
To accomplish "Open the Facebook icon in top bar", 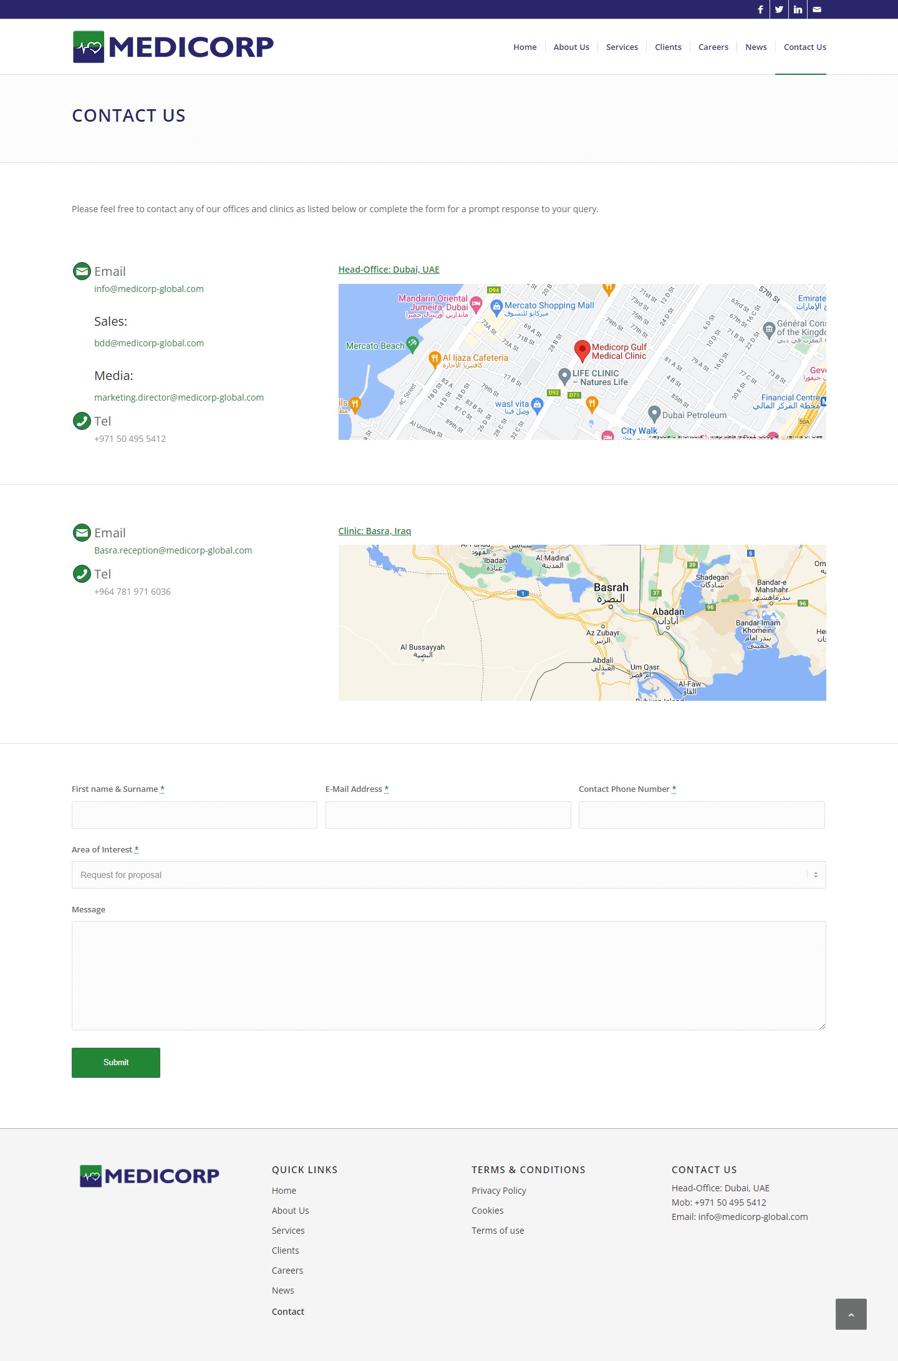I will tap(760, 9).
